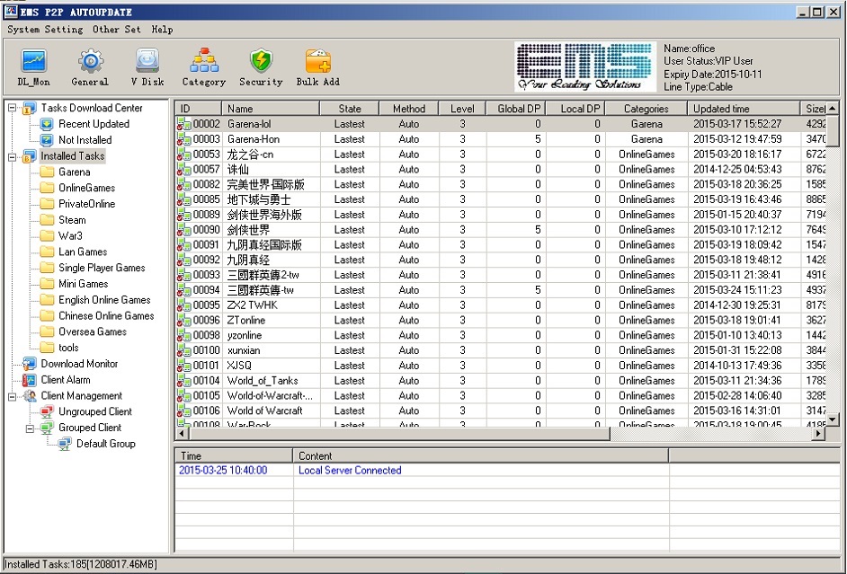847x574 pixels.
Task: Select the English Online Games category
Action: tap(105, 300)
